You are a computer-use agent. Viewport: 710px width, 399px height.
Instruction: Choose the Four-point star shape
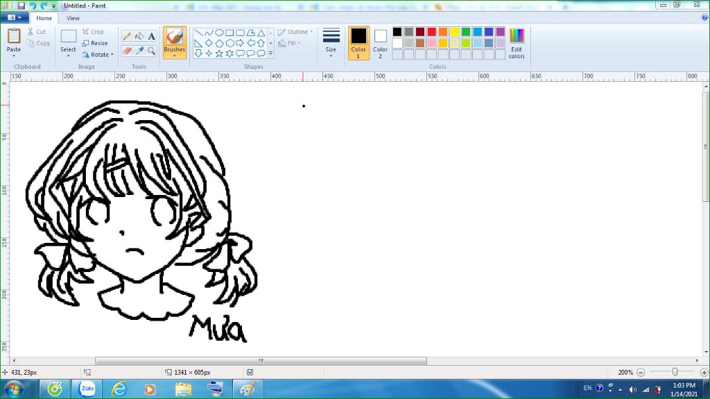[209, 53]
